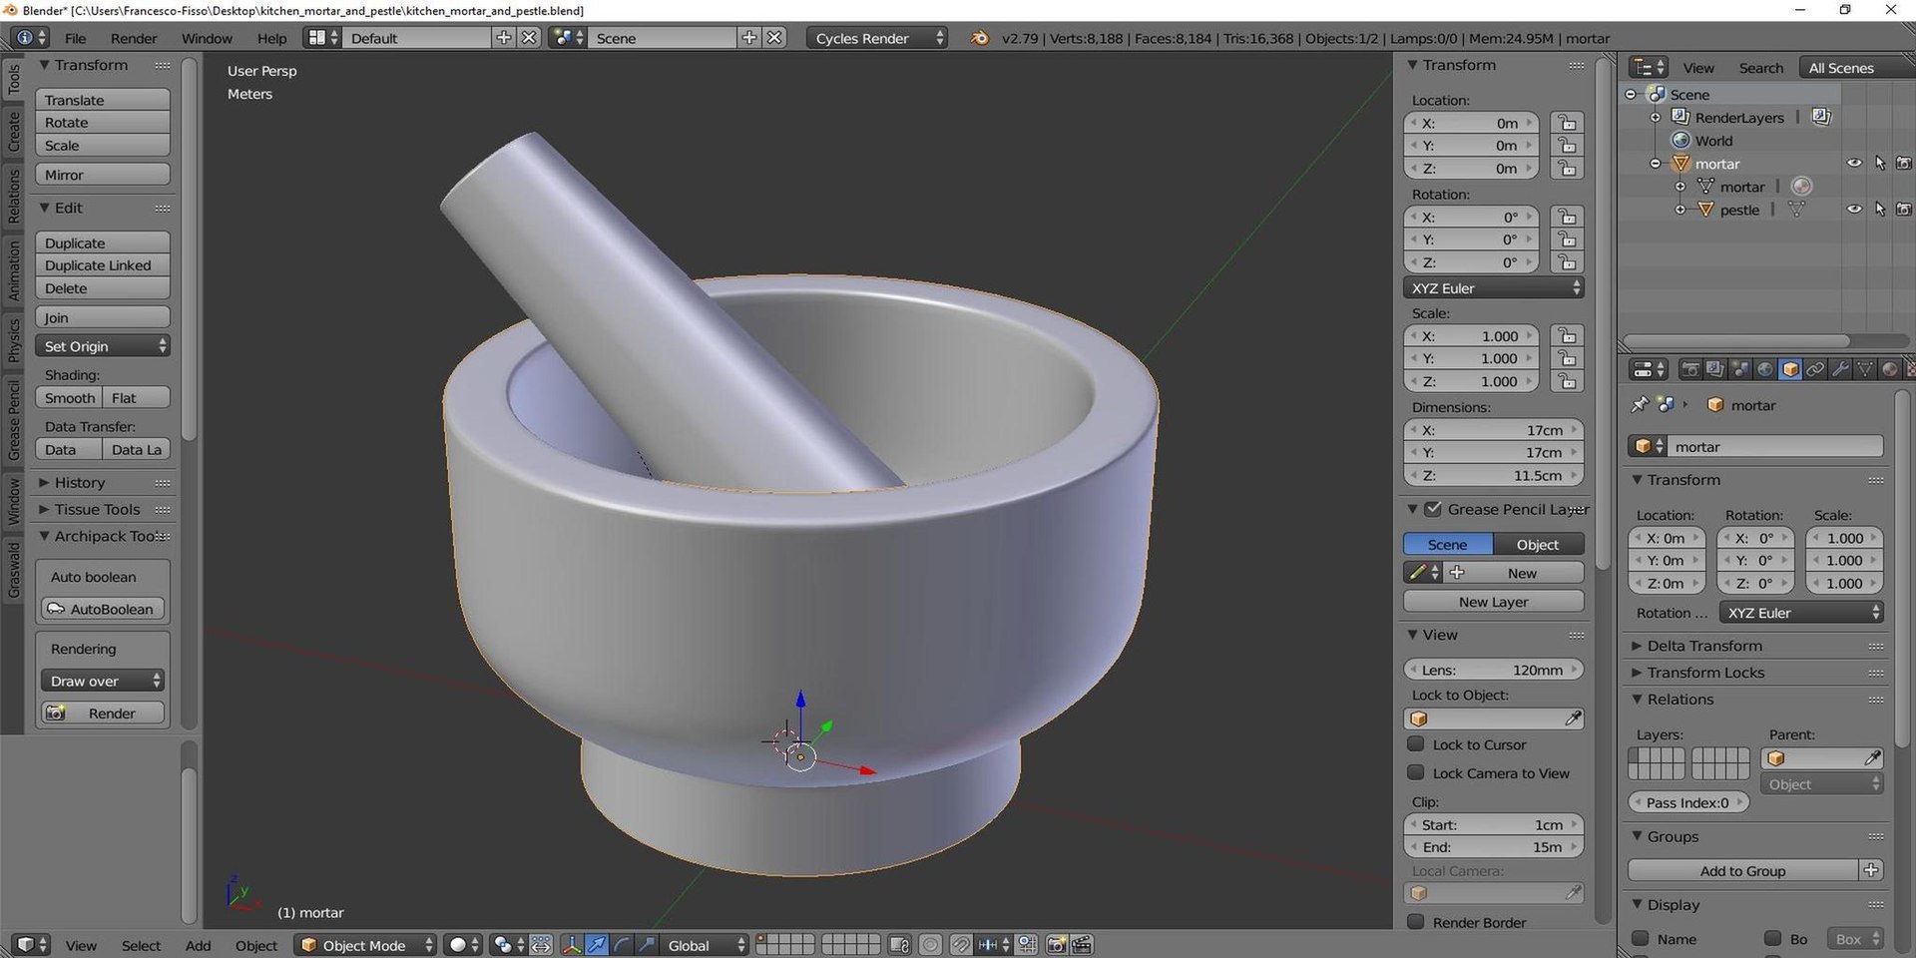Viewport: 1916px width, 958px height.
Task: Open the File menu
Action: 75,38
